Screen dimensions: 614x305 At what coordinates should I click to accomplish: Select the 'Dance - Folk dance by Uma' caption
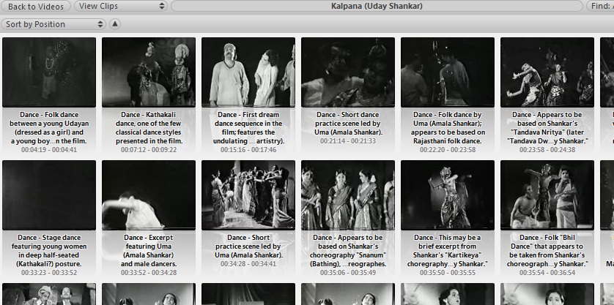[448, 128]
